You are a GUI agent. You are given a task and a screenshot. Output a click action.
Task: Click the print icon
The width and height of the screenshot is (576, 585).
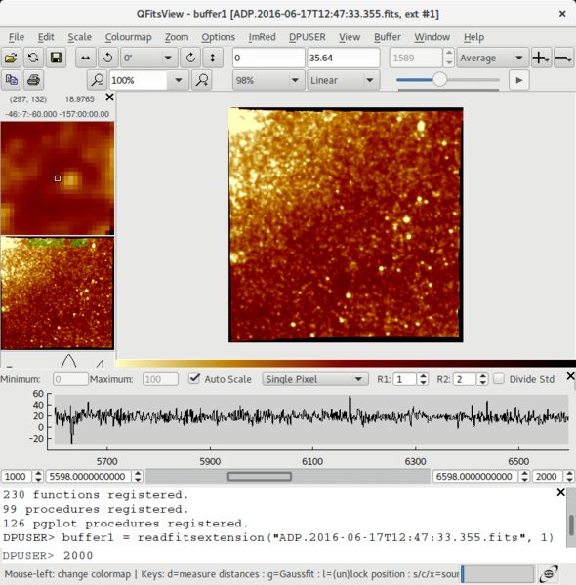click(33, 80)
